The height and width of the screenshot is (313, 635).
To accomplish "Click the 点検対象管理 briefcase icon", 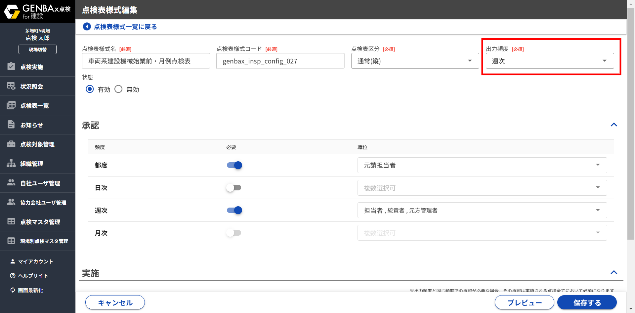I will click(x=11, y=144).
